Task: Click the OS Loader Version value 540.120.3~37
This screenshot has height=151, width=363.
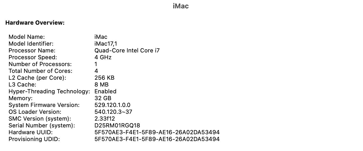Action: coord(113,112)
